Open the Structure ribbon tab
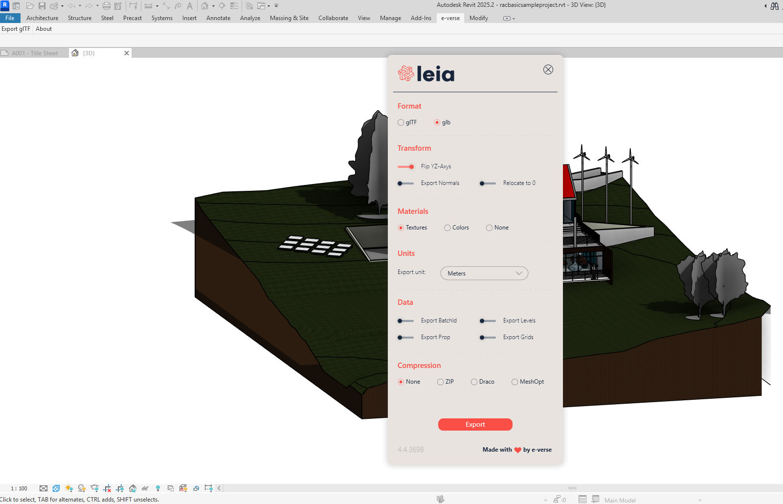 (x=80, y=18)
